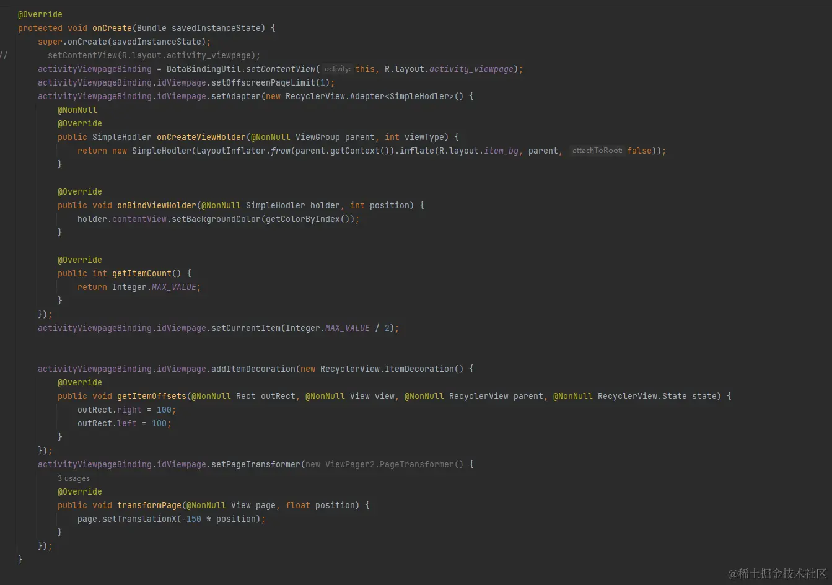
Task: Click the "activity:" inlay parameter hint
Action: tap(338, 69)
